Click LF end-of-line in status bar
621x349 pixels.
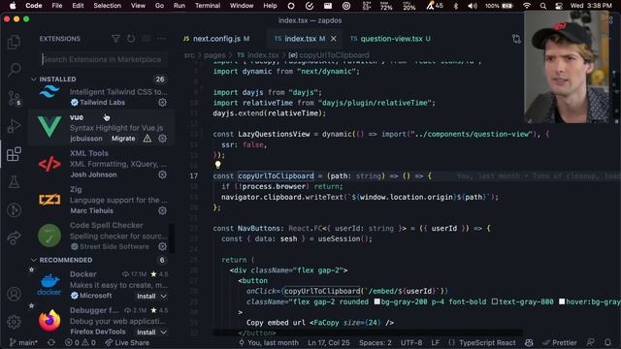[435, 342]
